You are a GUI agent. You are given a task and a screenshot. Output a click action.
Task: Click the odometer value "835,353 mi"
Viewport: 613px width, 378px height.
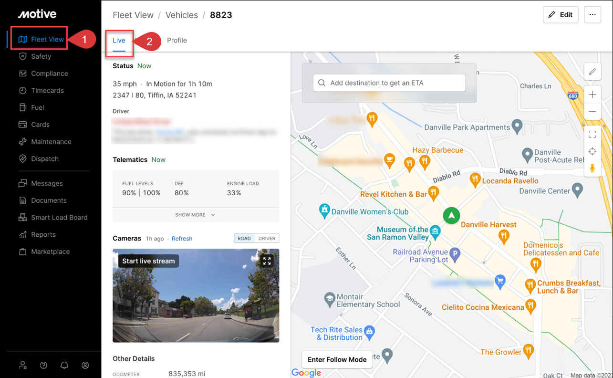187,374
